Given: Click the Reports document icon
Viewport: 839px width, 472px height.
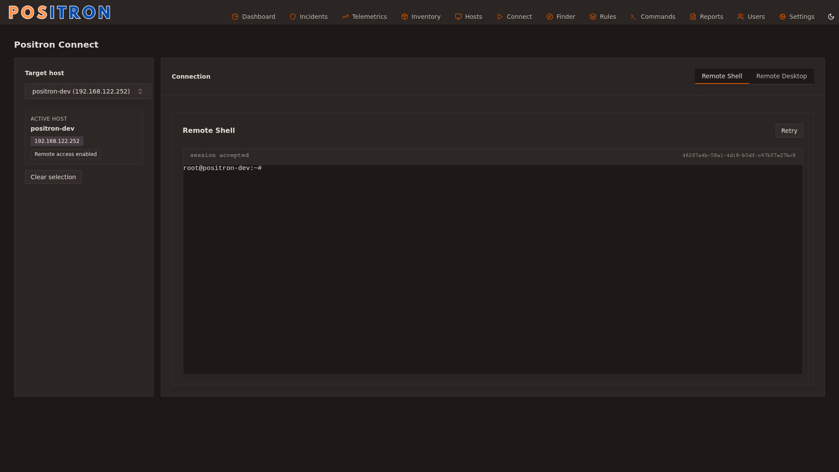Looking at the screenshot, I should point(693,17).
